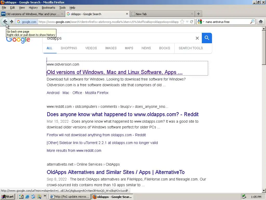266x200 pixels.
Task: Open the Windows Start menu
Action: 8,197
